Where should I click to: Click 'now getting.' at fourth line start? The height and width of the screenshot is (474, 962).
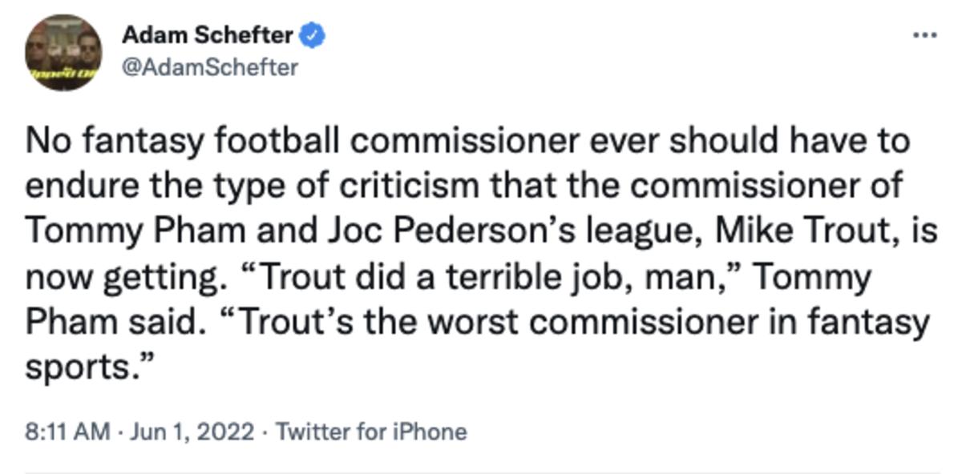click(x=120, y=278)
